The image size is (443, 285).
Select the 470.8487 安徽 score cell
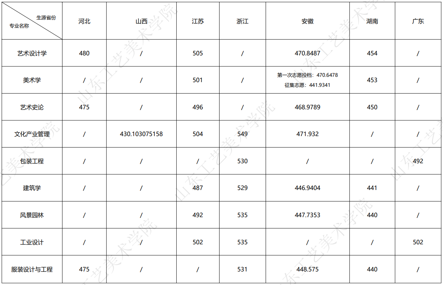pyautogui.click(x=307, y=53)
